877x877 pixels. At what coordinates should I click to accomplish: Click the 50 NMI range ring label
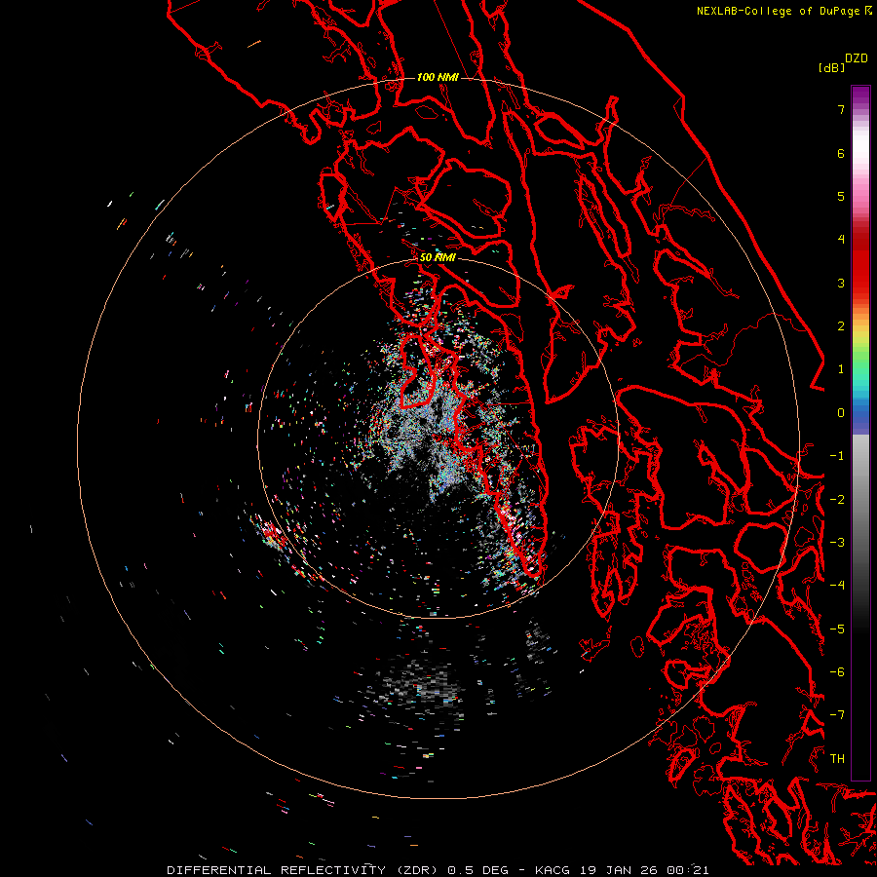438,257
